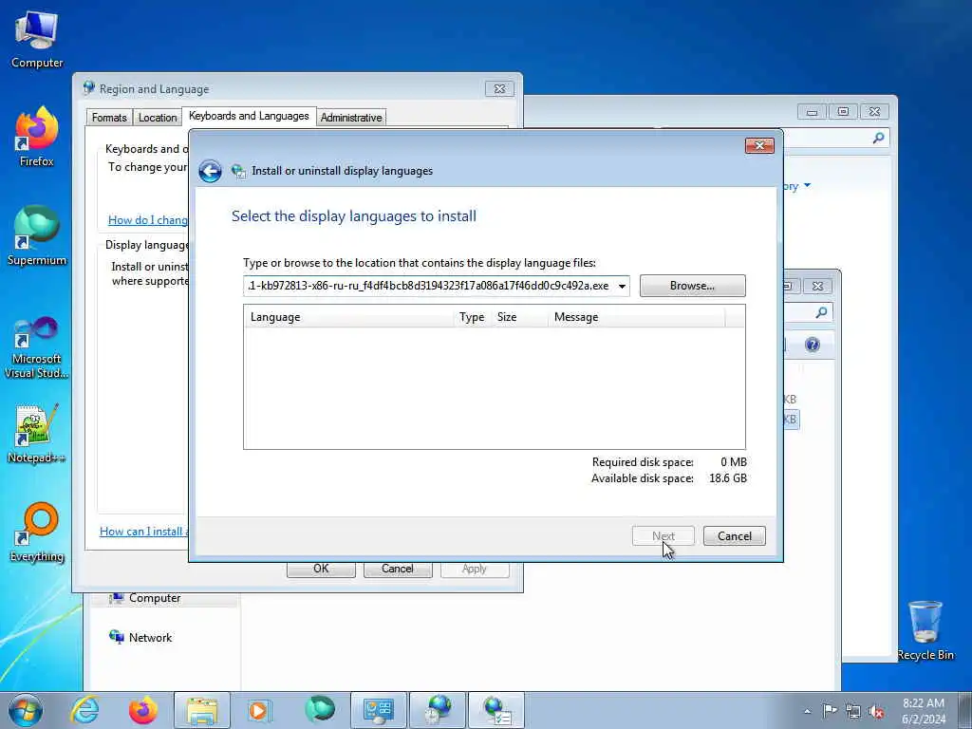Click the search icon in the smaller rear window
This screenshot has height=729, width=972.
pos(821,312)
